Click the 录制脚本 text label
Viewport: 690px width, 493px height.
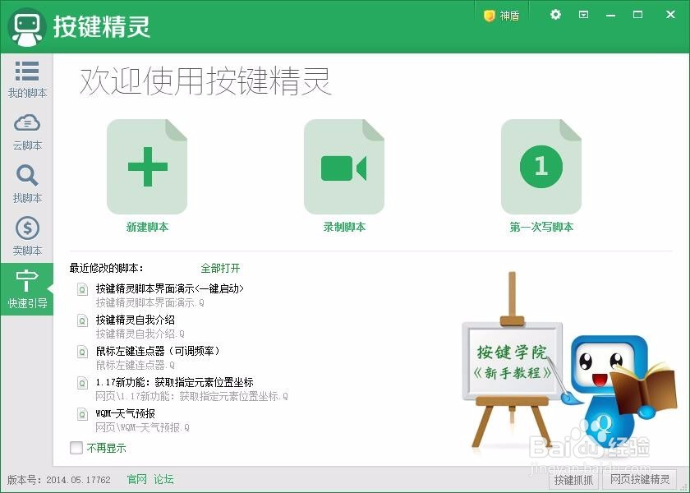344,227
